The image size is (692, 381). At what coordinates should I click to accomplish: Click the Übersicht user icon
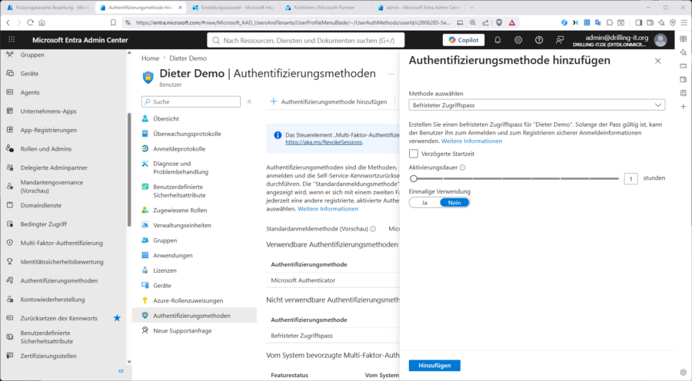(145, 118)
